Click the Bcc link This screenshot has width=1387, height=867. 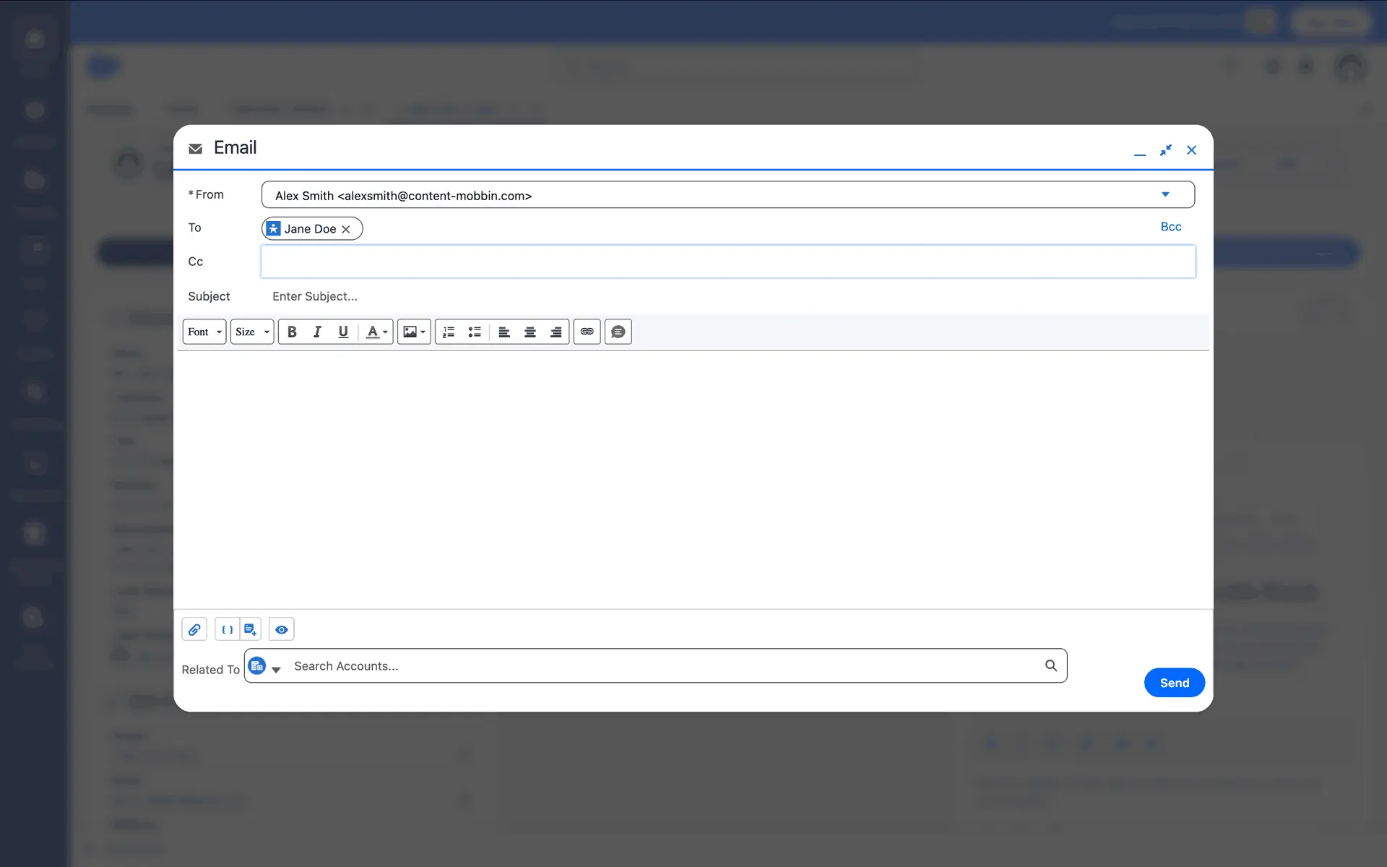point(1170,227)
